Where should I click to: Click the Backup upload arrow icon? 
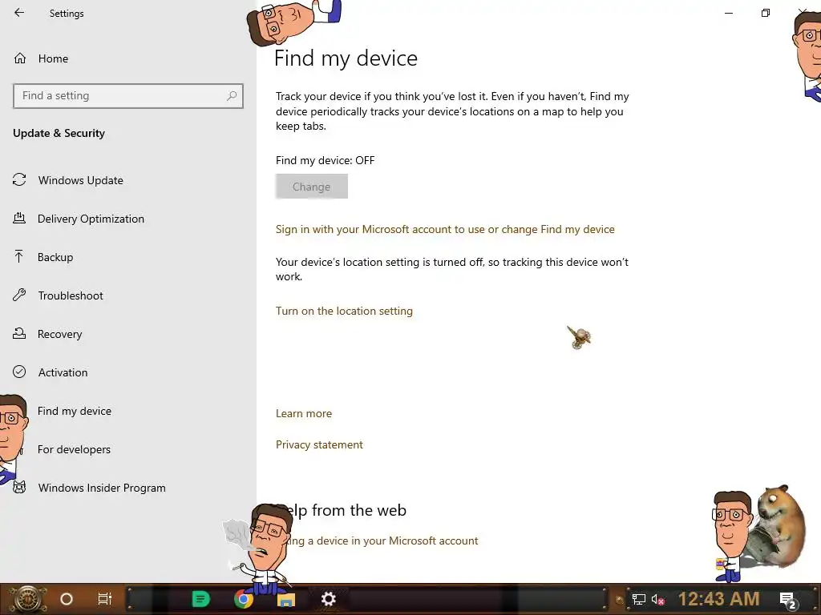pyautogui.click(x=19, y=256)
